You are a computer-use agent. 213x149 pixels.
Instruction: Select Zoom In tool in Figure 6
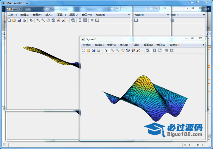click(113, 50)
